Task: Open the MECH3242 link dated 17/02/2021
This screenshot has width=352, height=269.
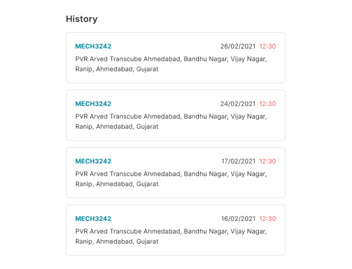Action: [93, 161]
